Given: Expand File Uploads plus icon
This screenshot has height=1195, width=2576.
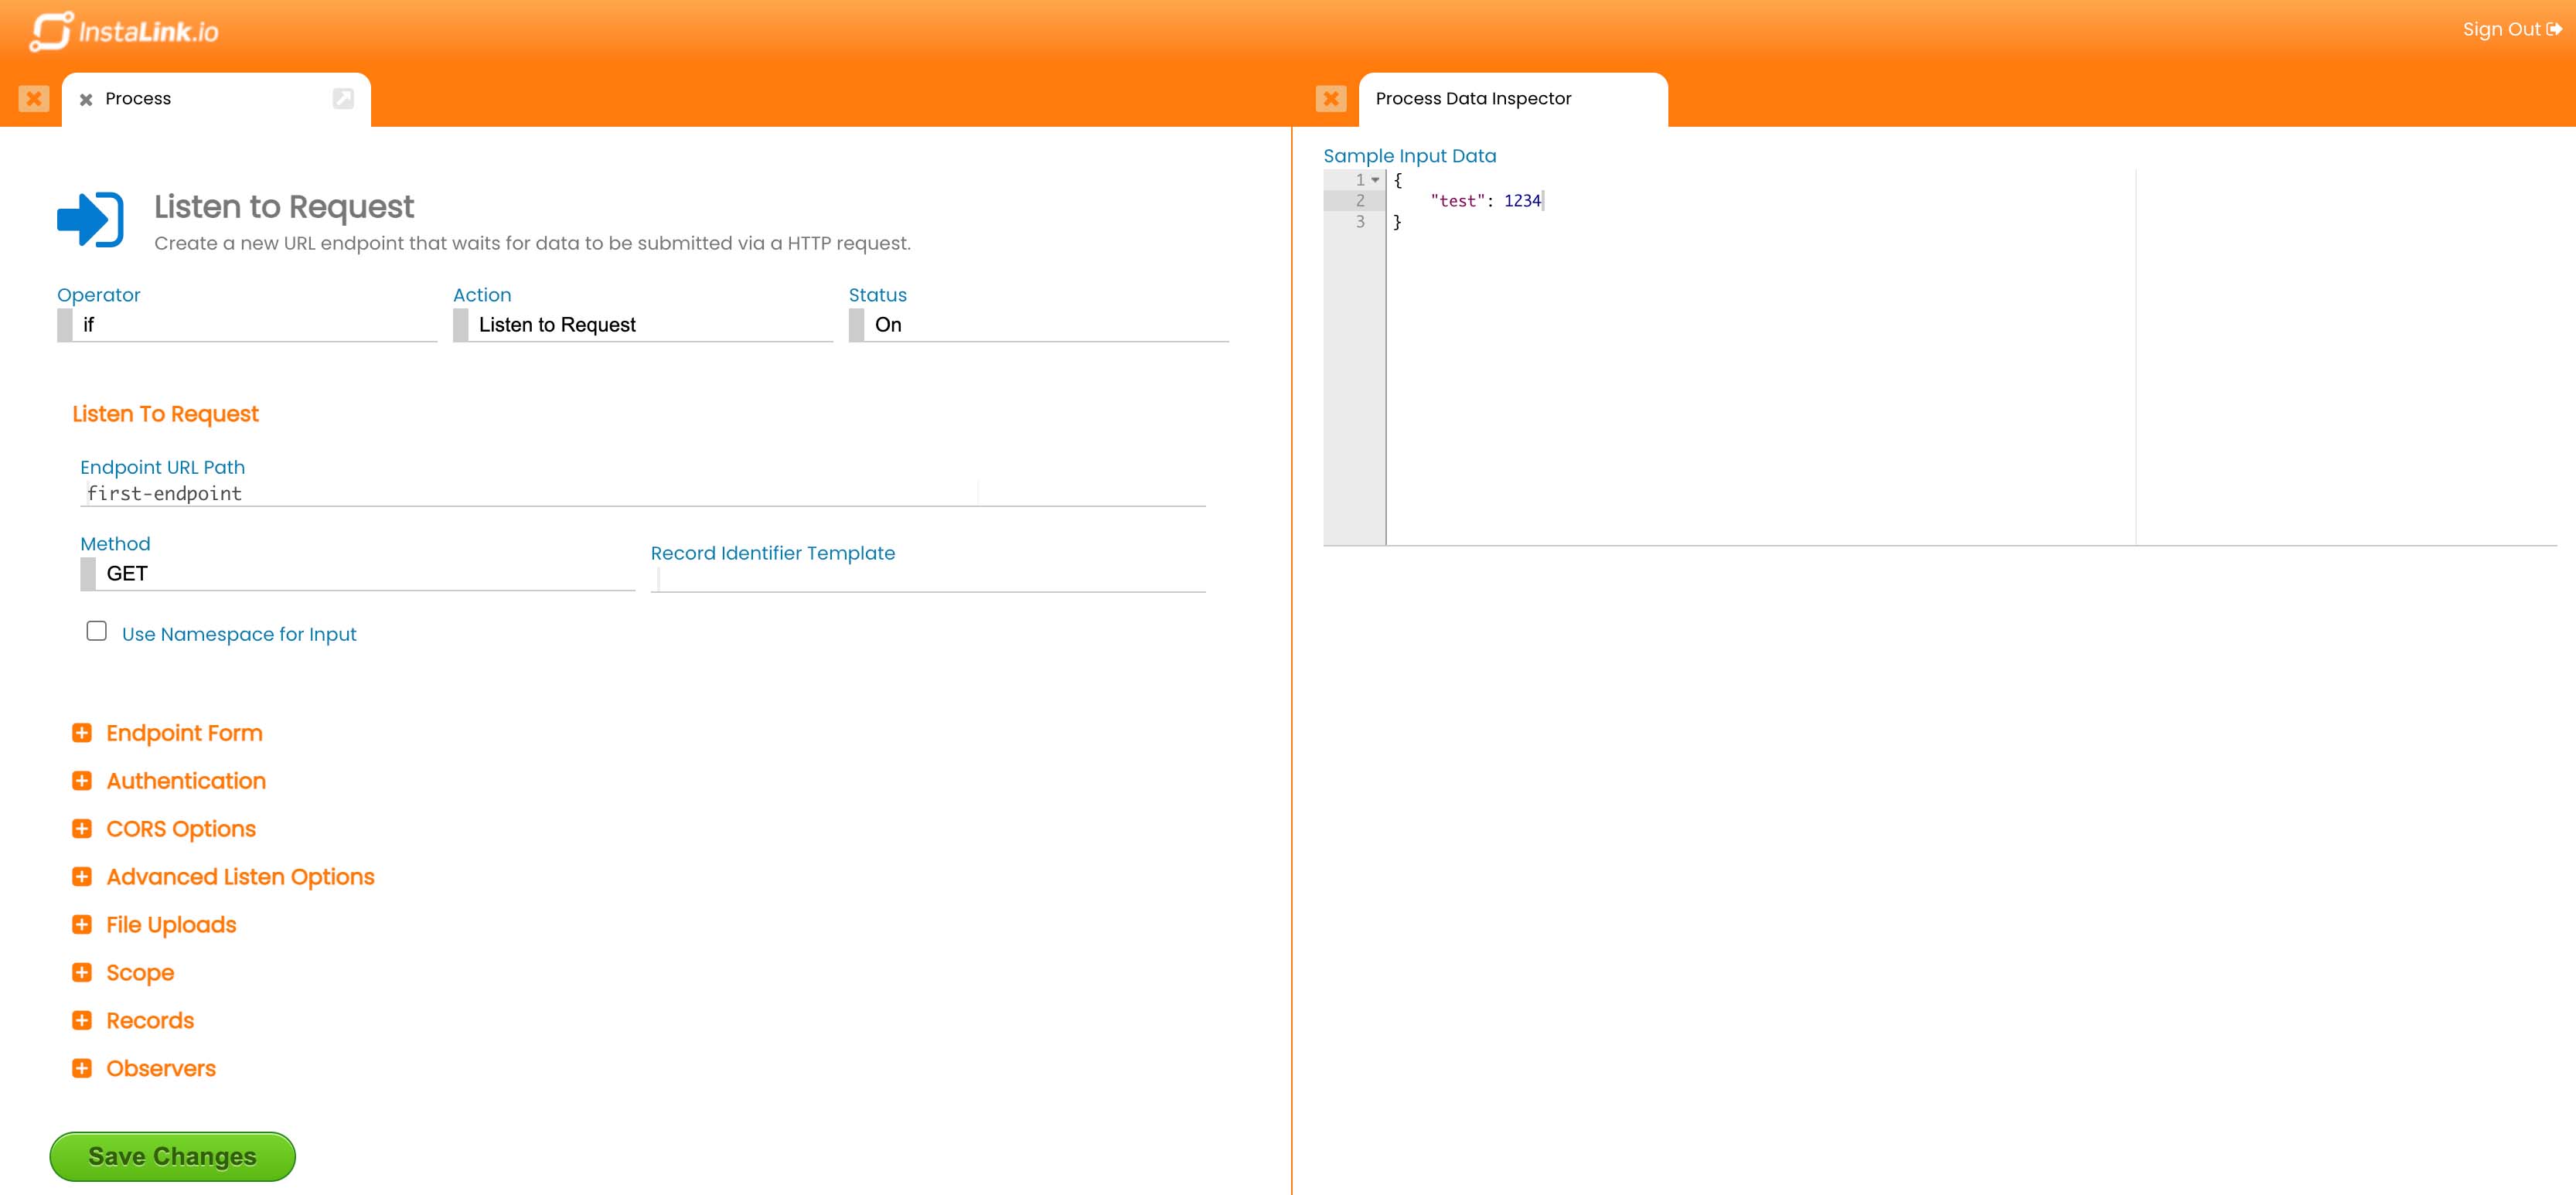Looking at the screenshot, I should click(x=82, y=925).
